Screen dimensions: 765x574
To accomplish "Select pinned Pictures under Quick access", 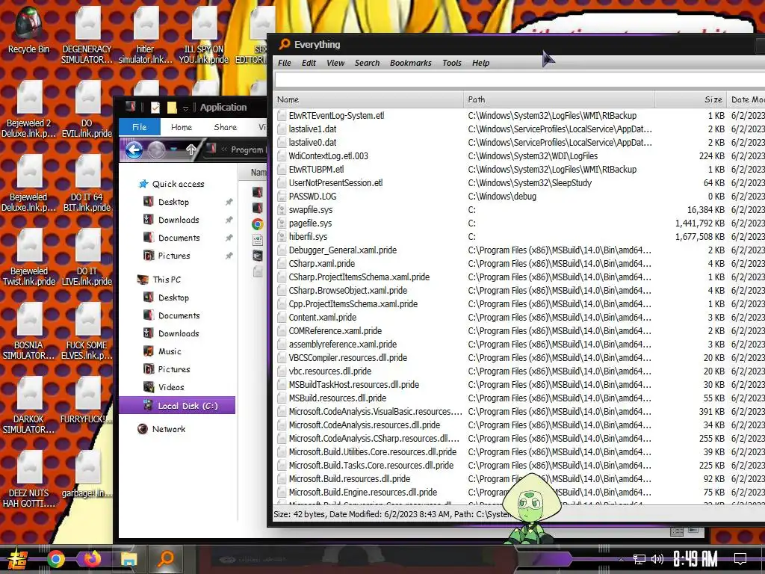I will (173, 256).
